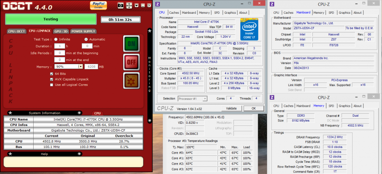This screenshot has height=174, width=382.
Task: Click idle minutes at the beginning field
Action: click(x=59, y=53)
